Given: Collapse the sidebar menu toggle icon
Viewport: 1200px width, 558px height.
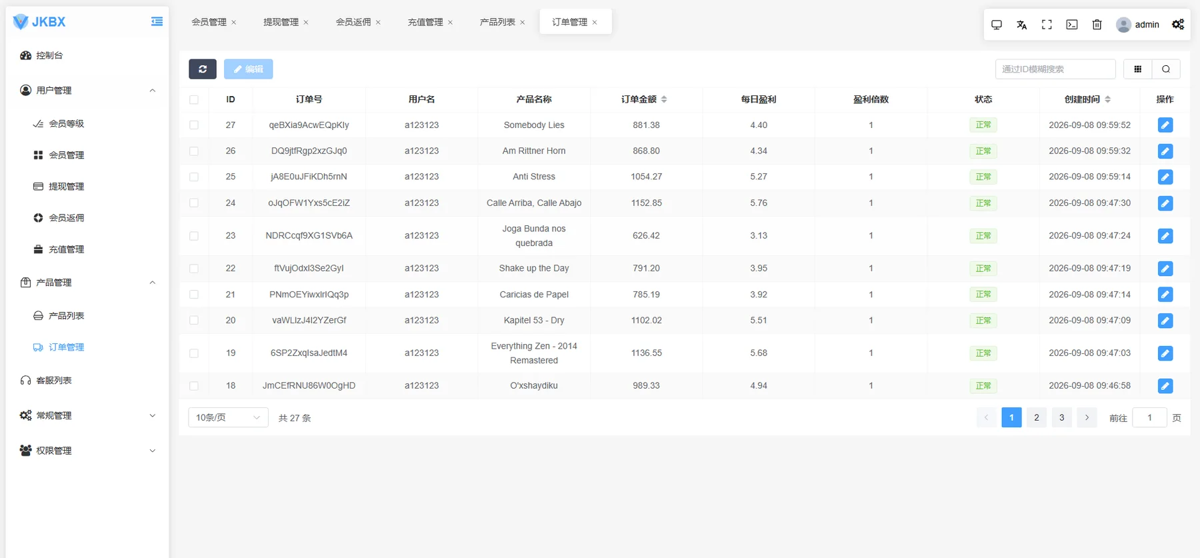Looking at the screenshot, I should tap(157, 21).
